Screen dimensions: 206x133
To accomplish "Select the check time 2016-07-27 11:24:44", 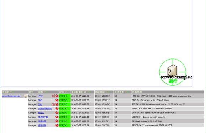I will (80, 109).
